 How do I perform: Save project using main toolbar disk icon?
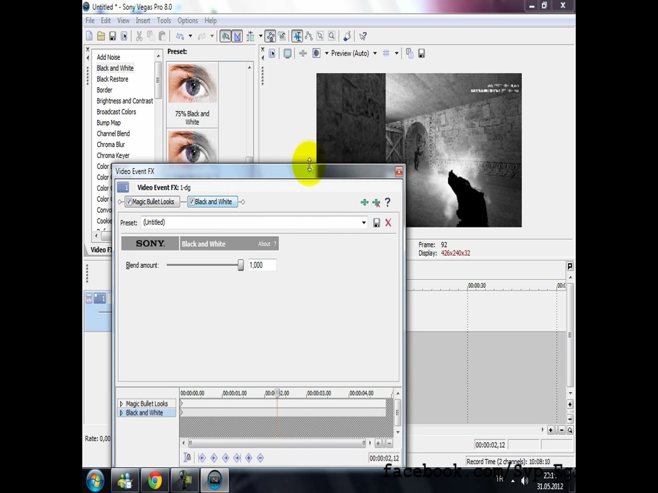click(x=113, y=36)
